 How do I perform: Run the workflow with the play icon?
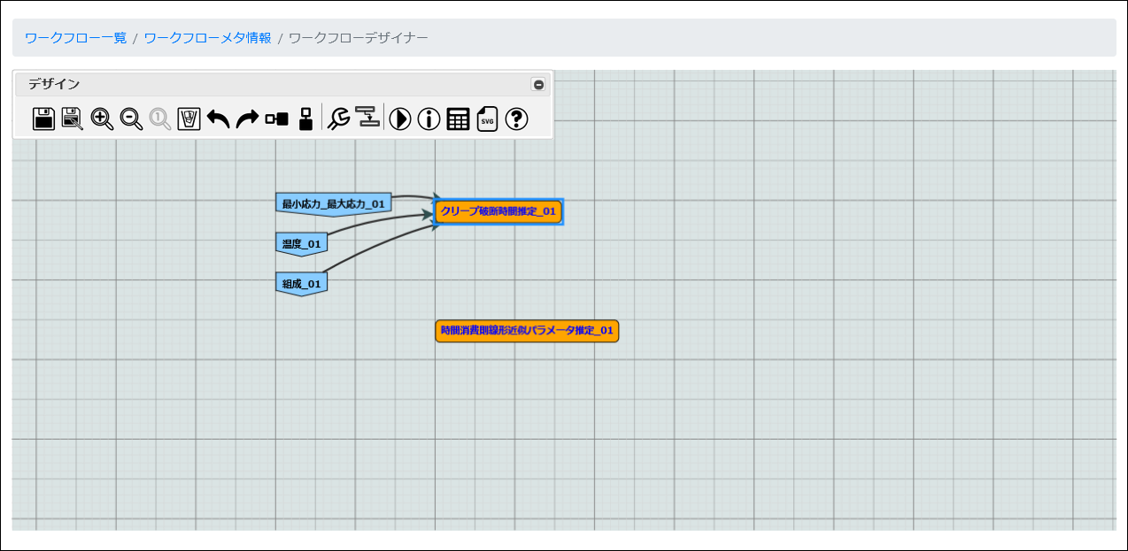pos(400,119)
